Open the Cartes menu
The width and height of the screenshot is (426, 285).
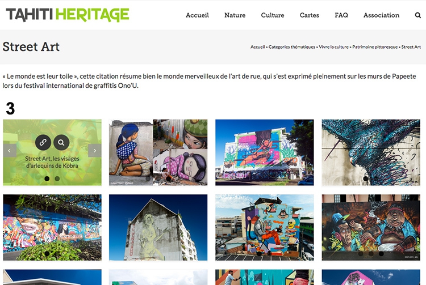[x=310, y=15]
